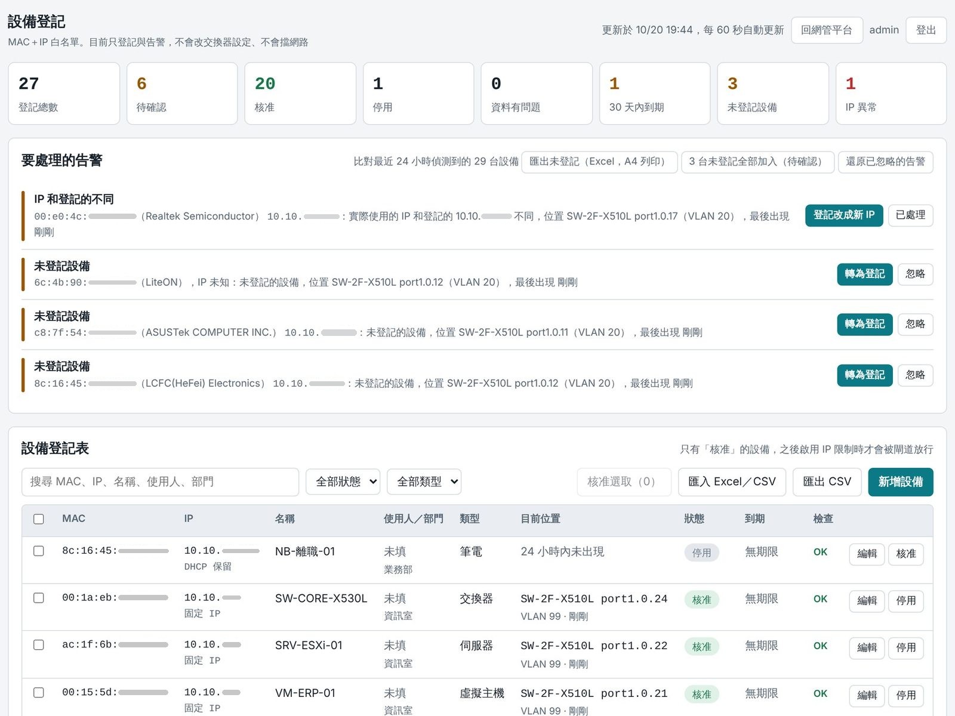Open the 30 天內到期 summary card
Image resolution: width=955 pixels, height=716 pixels.
pyautogui.click(x=655, y=94)
